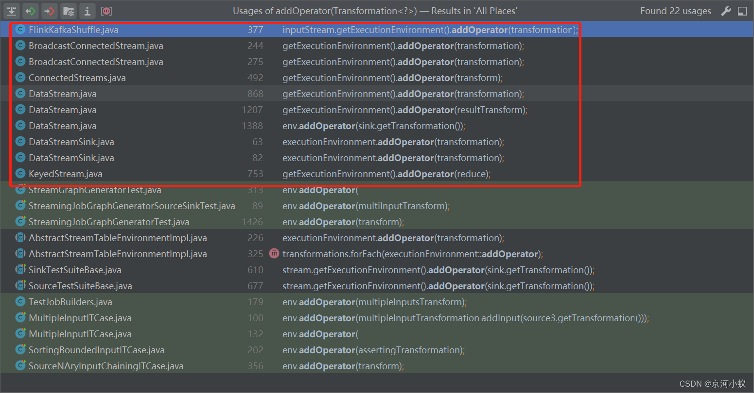This screenshot has width=754, height=393.
Task: Click the pink method 'm' icon in the header
Action: click(106, 11)
